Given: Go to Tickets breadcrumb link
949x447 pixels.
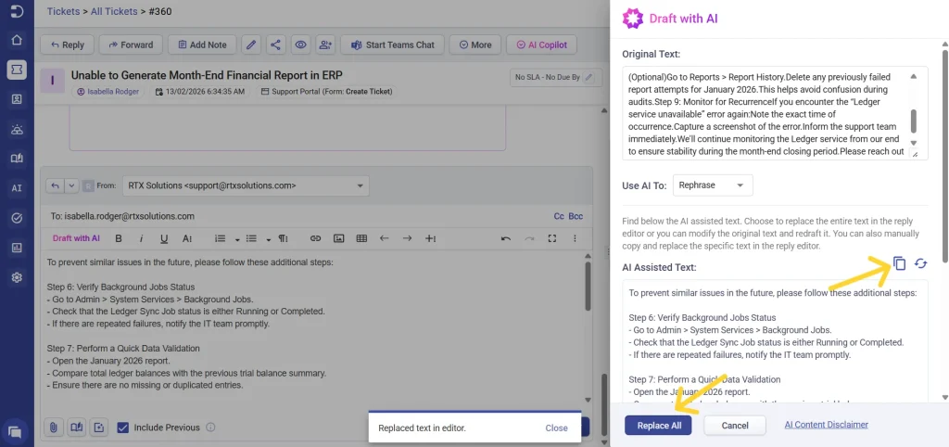Looking at the screenshot, I should click(x=64, y=11).
